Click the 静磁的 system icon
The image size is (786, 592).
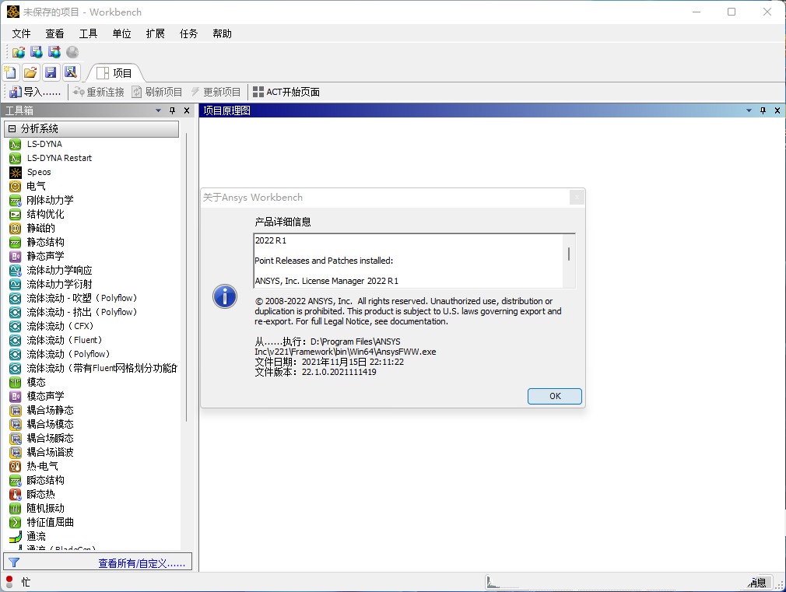15,229
